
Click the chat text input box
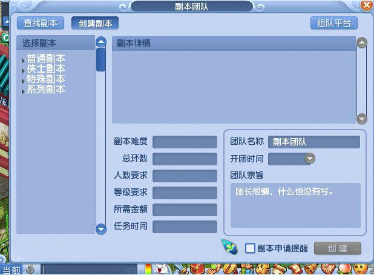[90, 270]
